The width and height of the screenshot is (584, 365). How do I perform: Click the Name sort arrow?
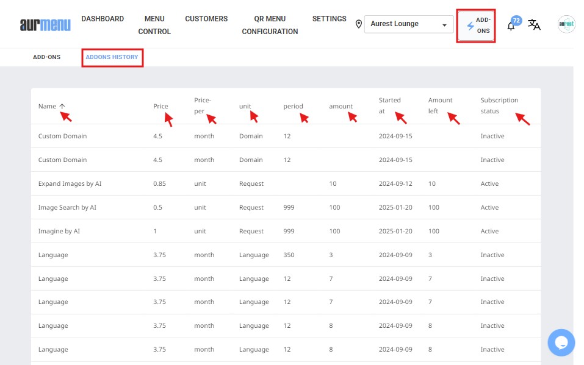62,106
